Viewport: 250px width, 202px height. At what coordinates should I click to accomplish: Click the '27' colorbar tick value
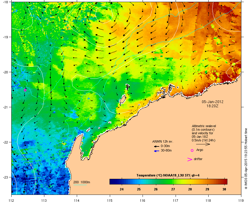pyautogui.click(x=173, y=189)
